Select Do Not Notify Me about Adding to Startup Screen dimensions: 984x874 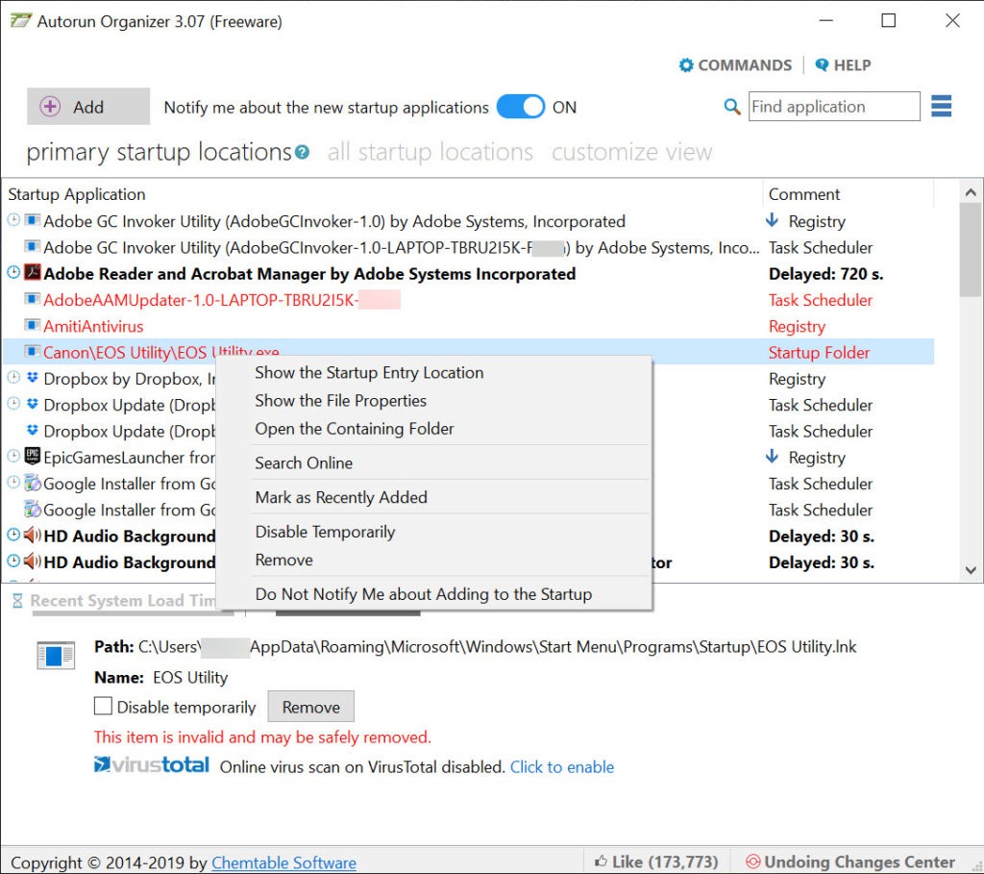(423, 594)
